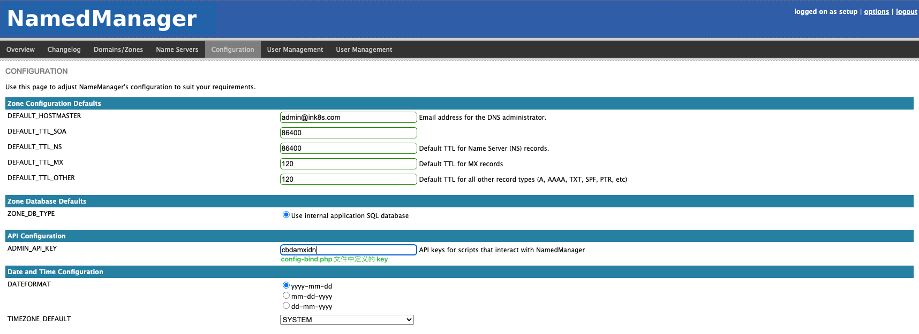Open the first User Management tab
The width and height of the screenshot is (919, 334).
pyautogui.click(x=295, y=50)
